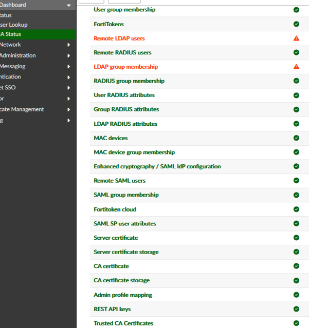This screenshot has width=309, height=328.
Task: Click the red warning icon for LDAP group membership
Action: point(296,67)
